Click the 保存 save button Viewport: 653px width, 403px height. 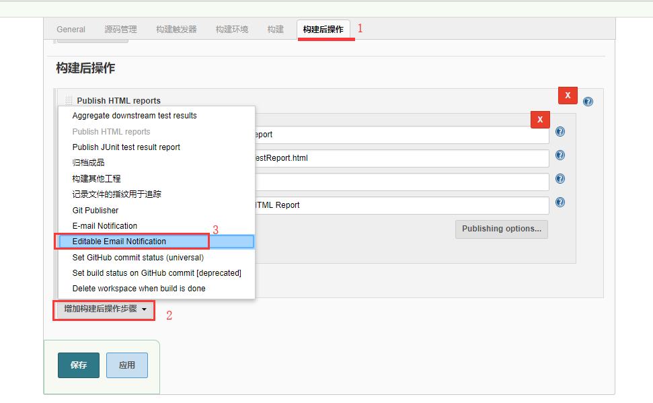(x=79, y=365)
